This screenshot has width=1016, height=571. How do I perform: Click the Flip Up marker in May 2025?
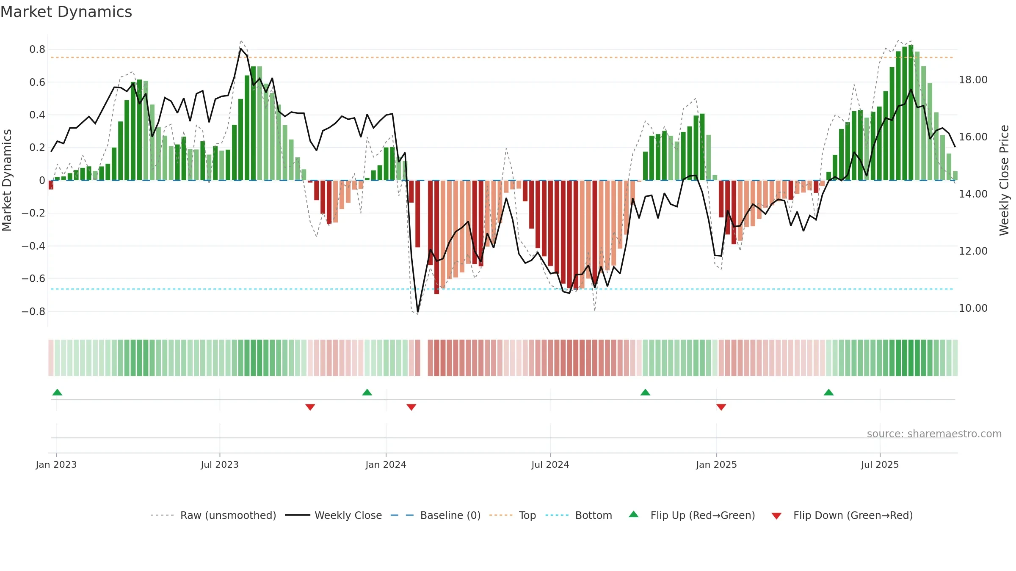829,392
